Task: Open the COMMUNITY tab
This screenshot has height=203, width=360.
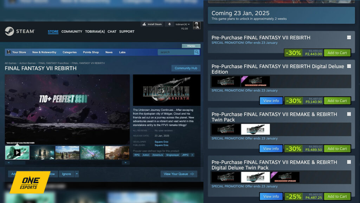Action: 72,31
